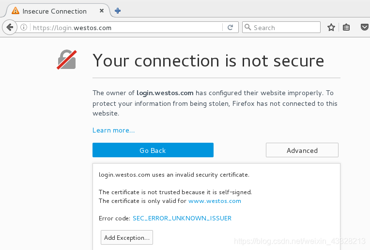The width and height of the screenshot is (370, 250).
Task: Open the www.westos.com link
Action: pos(215,201)
